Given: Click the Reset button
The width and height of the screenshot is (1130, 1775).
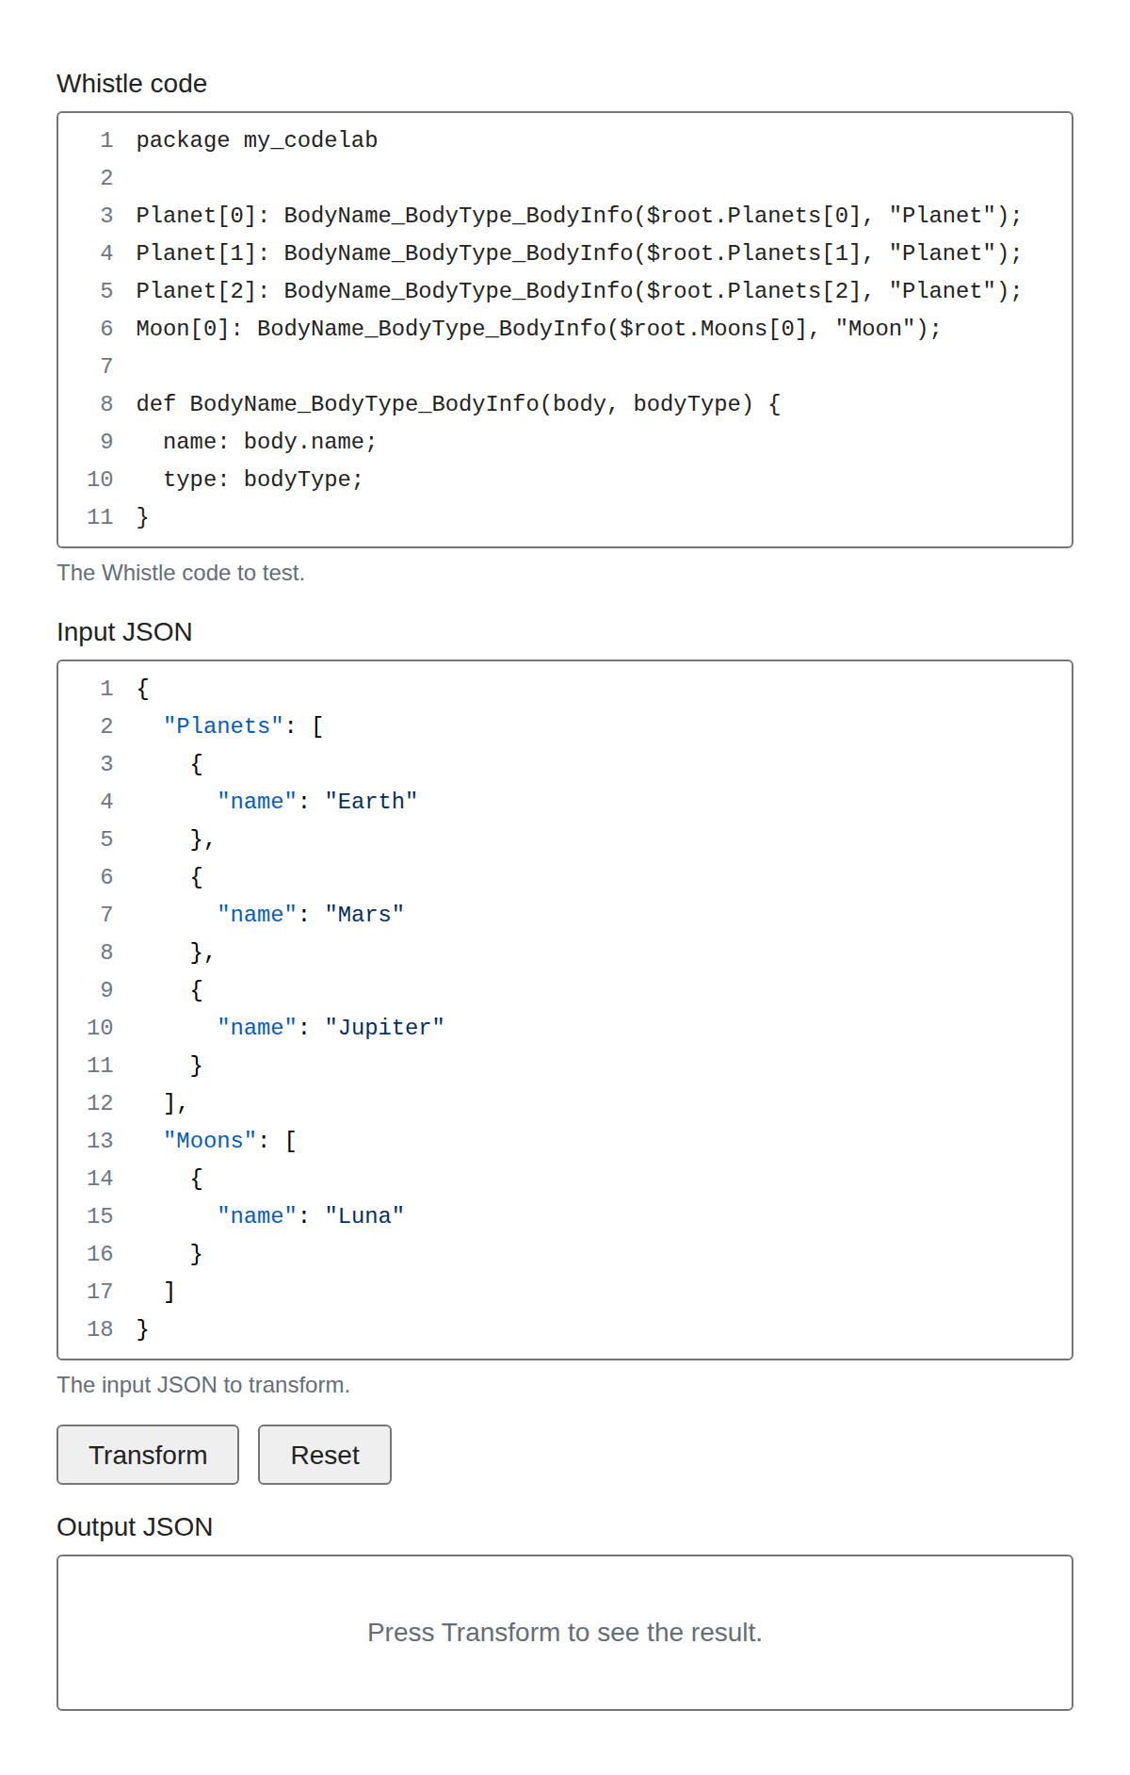Looking at the screenshot, I should [x=325, y=1455].
